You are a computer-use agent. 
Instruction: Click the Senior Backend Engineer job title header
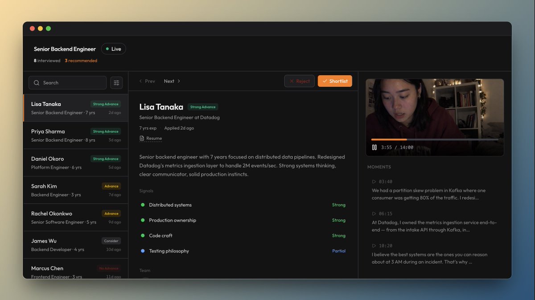click(65, 49)
